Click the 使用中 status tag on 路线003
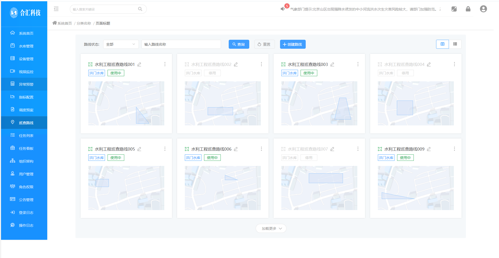Image resolution: width=499 pixels, height=258 pixels. coord(309,73)
